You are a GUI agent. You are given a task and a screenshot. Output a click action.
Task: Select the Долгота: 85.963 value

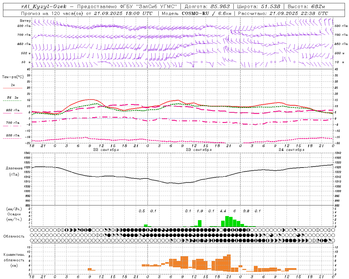click(x=207, y=7)
